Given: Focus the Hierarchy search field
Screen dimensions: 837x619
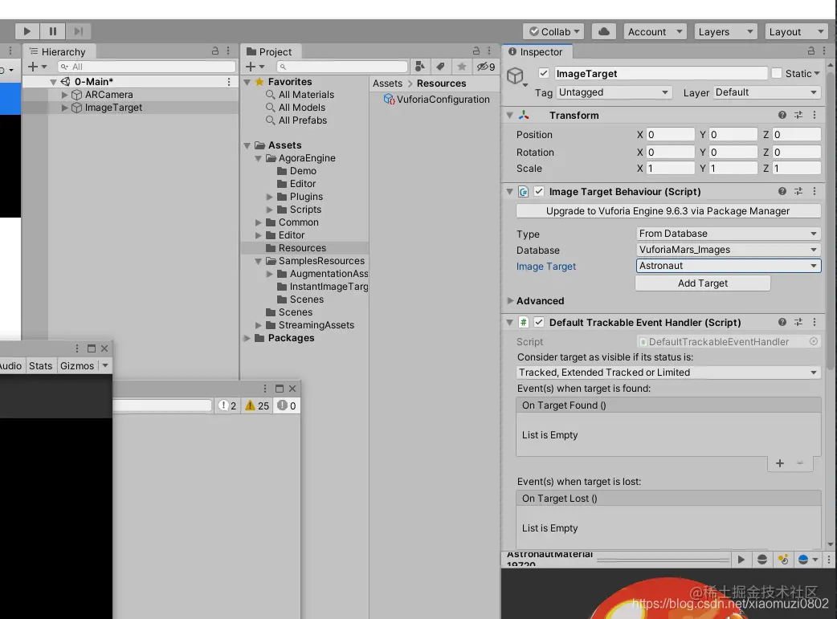Looking at the screenshot, I should click(x=146, y=67).
